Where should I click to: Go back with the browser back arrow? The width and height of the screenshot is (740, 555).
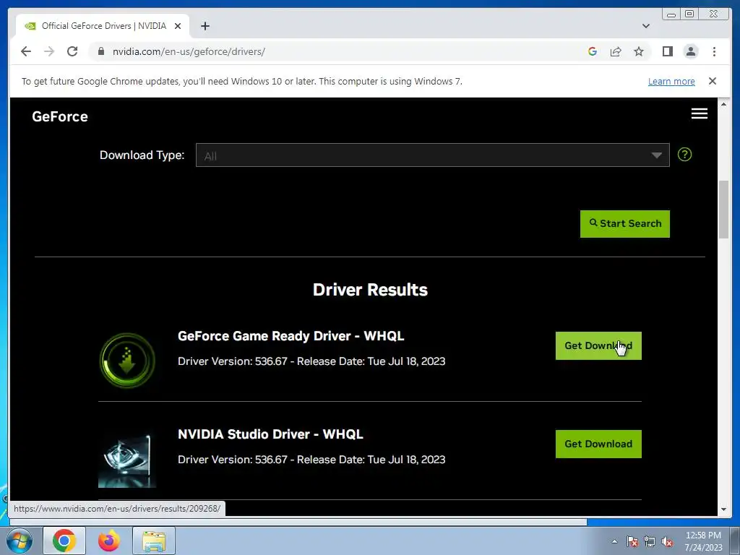pyautogui.click(x=26, y=51)
